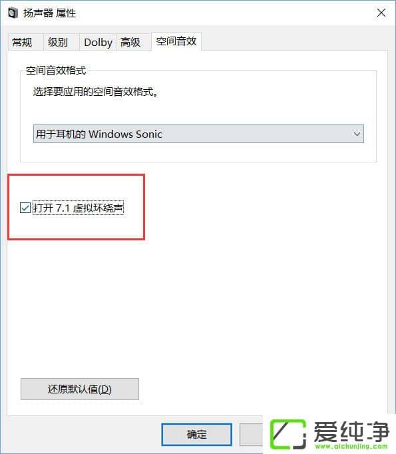
Task: Click the 空间音效格式 group label
Action: [56, 71]
